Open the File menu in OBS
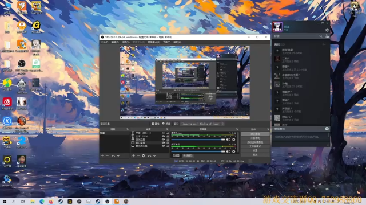This screenshot has height=205, width=366. click(104, 42)
